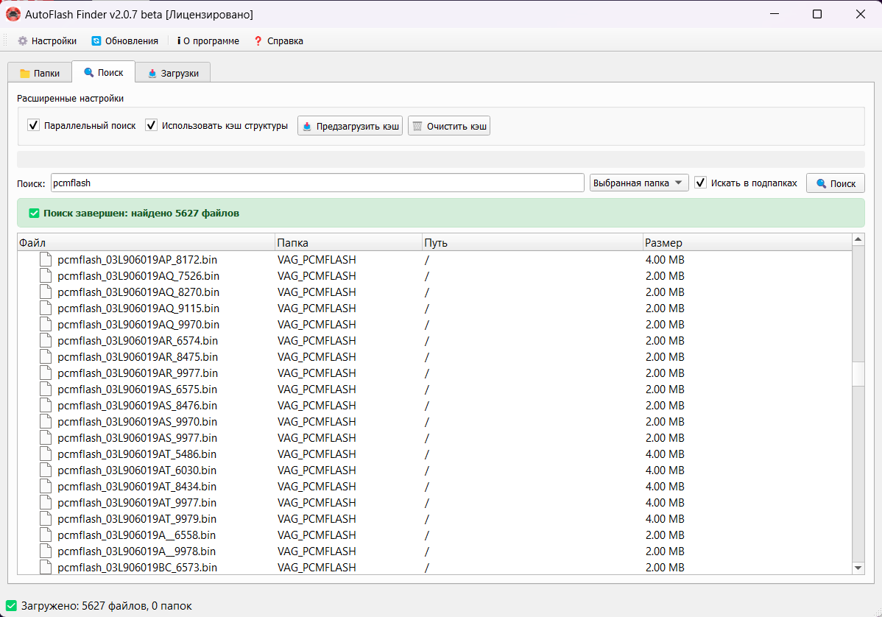882x617 pixels.
Task: Disable Использовать кэш структуры checkbox
Action: (x=152, y=126)
